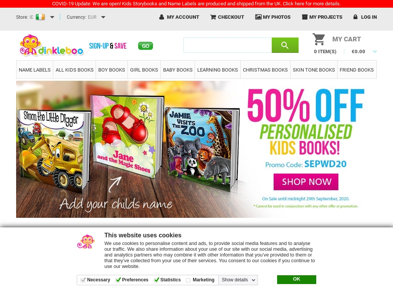Click the OK cookie consent button
Viewport: 393px width, 294px height.
click(297, 279)
